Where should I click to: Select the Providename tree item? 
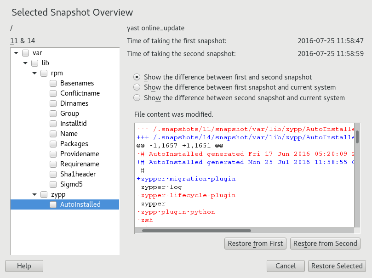tap(80, 154)
